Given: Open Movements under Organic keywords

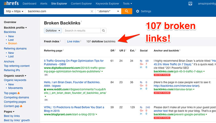Looking at the screenshot, I should coord(15,88).
